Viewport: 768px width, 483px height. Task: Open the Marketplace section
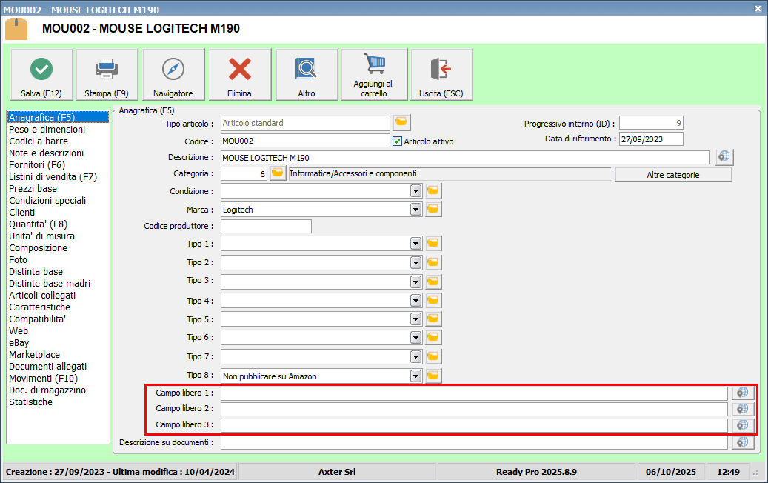(34, 355)
